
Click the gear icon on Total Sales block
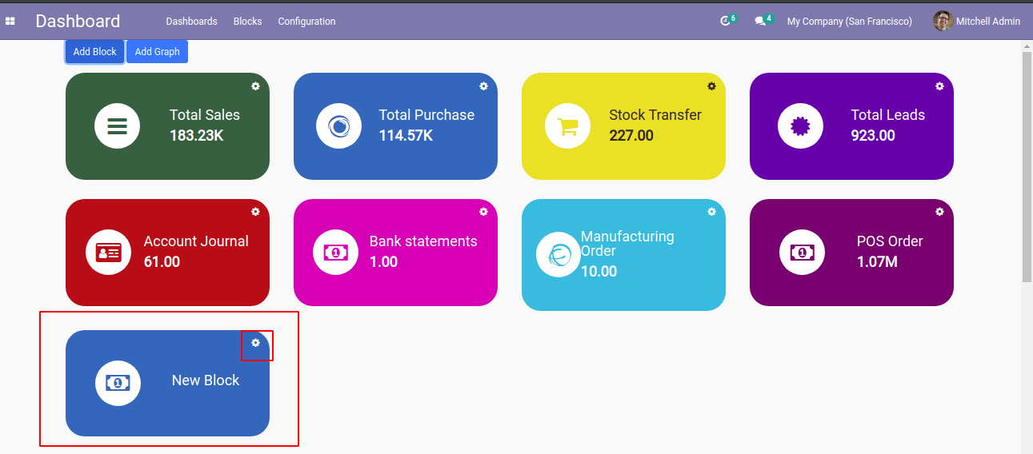[255, 86]
